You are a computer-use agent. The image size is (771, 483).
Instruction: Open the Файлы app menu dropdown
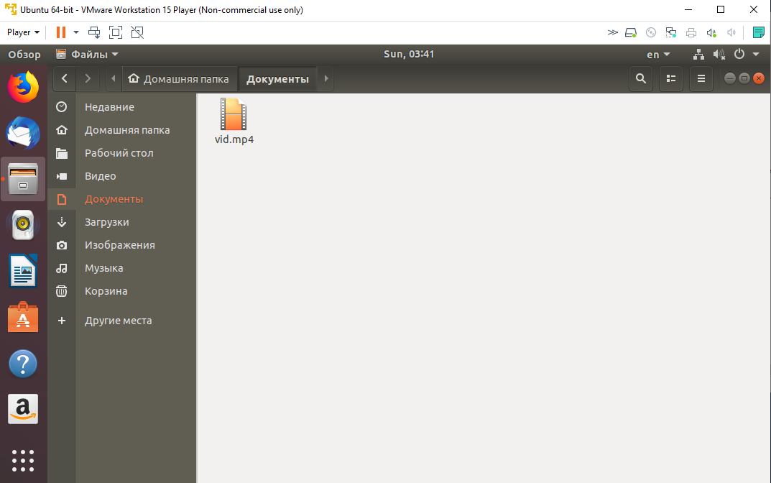(x=88, y=55)
